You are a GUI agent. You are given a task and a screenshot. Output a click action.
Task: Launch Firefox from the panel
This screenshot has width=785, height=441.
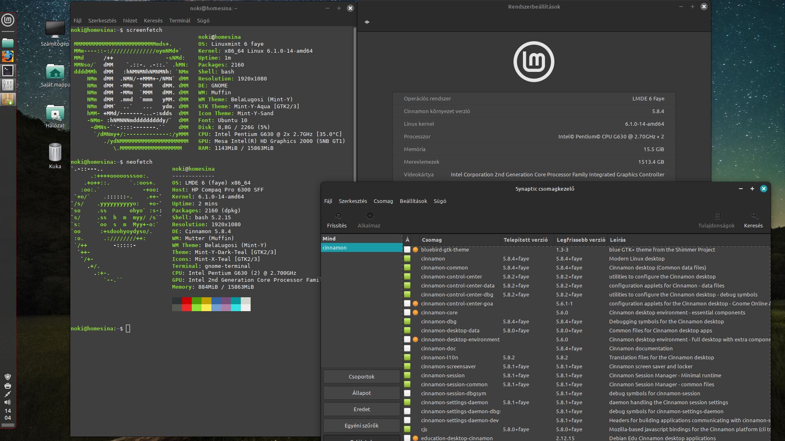8,56
